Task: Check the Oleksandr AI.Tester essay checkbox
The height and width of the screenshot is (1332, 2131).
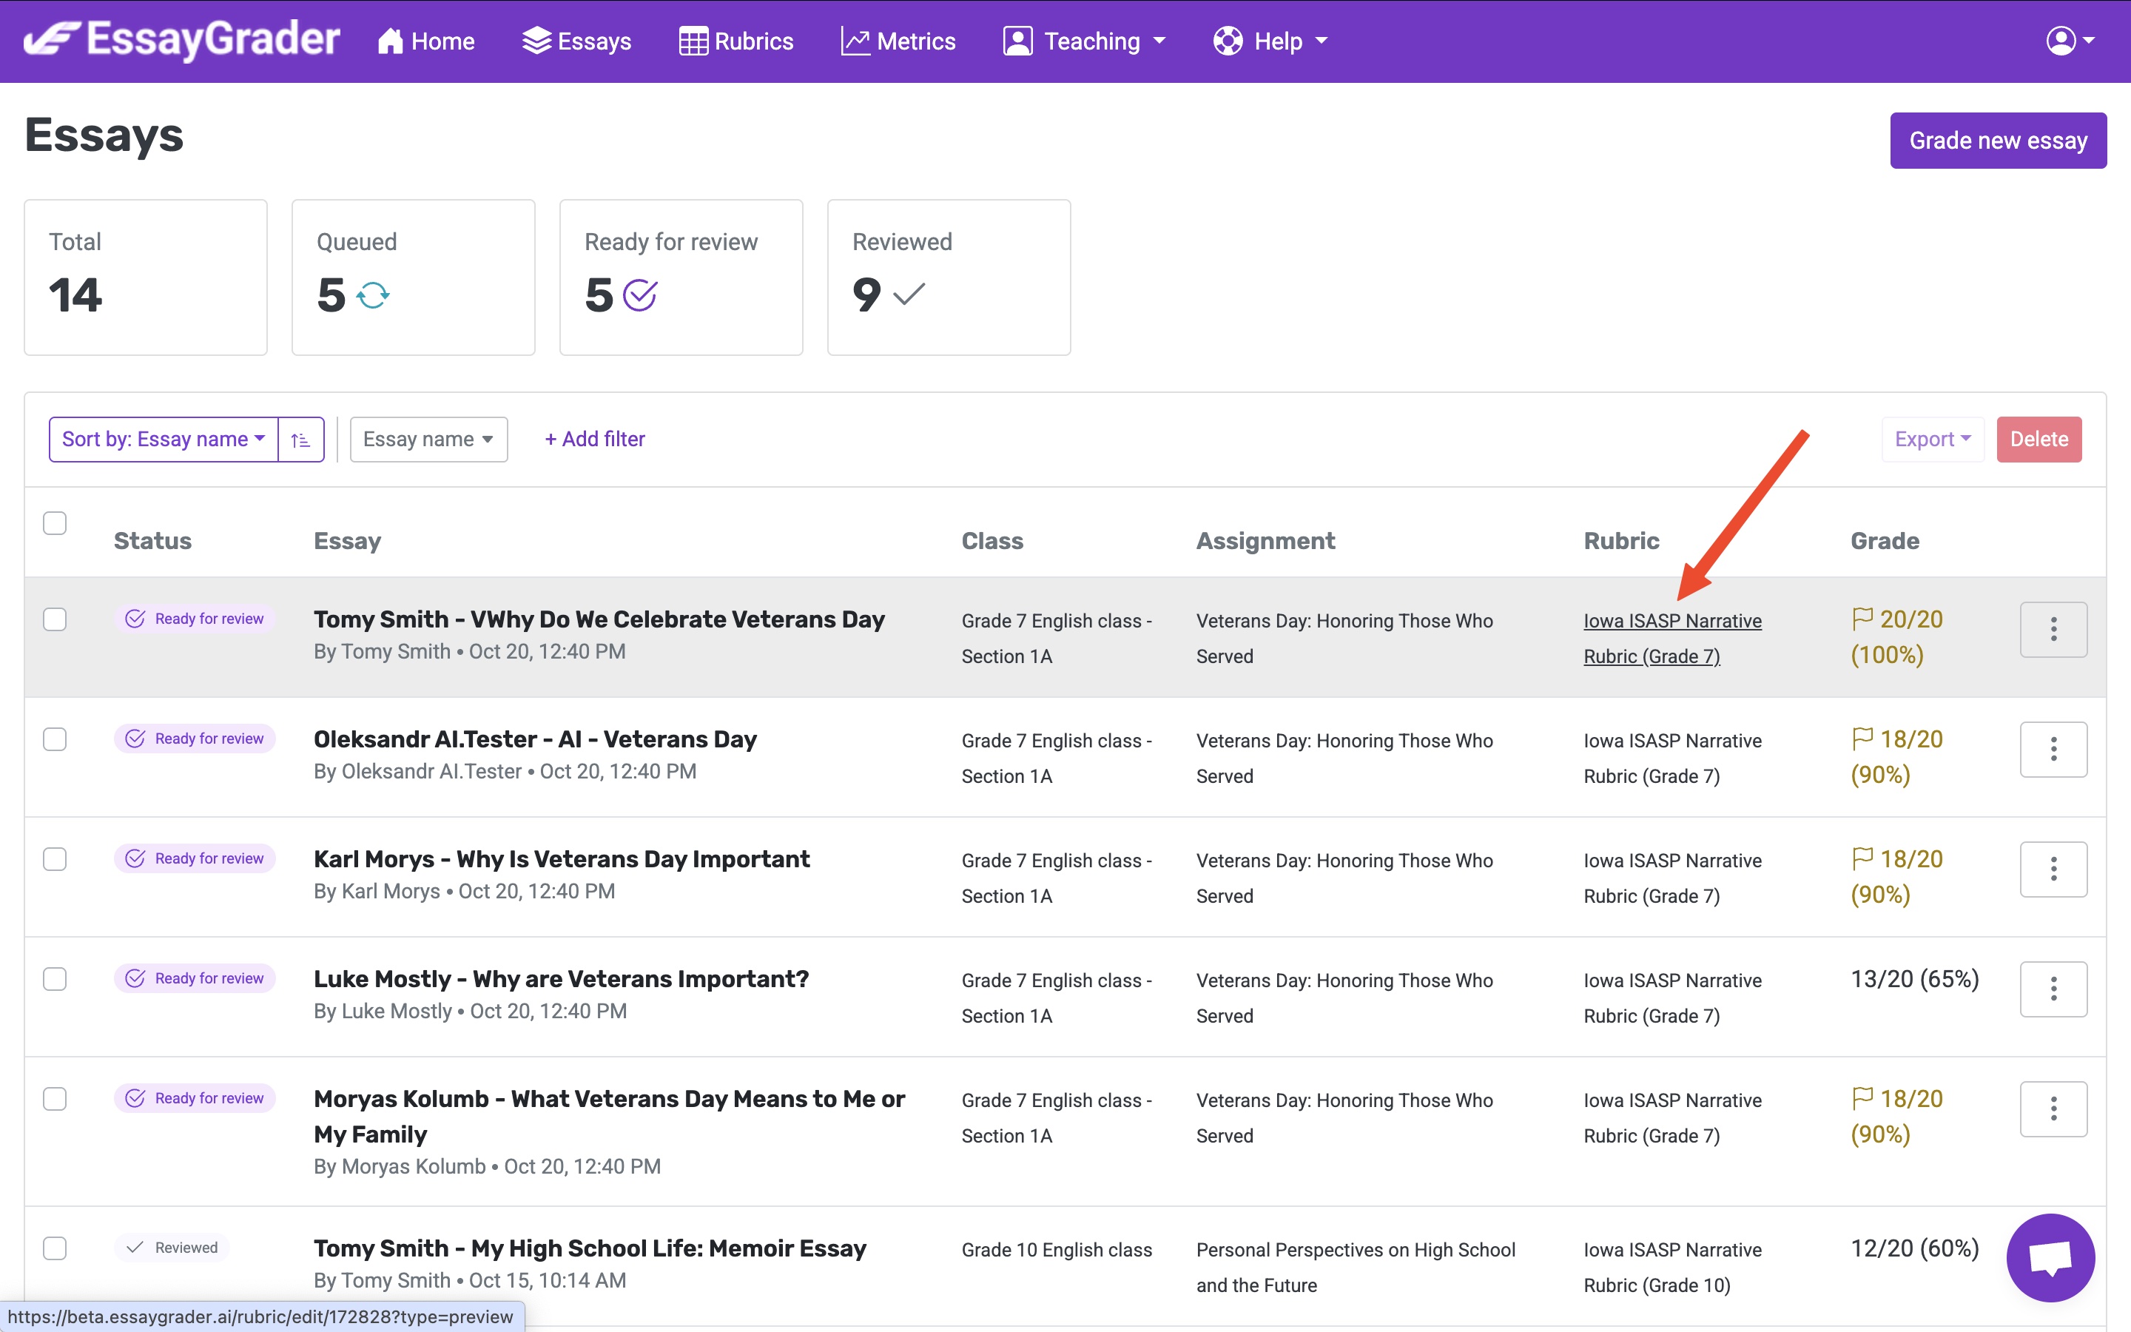Action: pos(55,739)
